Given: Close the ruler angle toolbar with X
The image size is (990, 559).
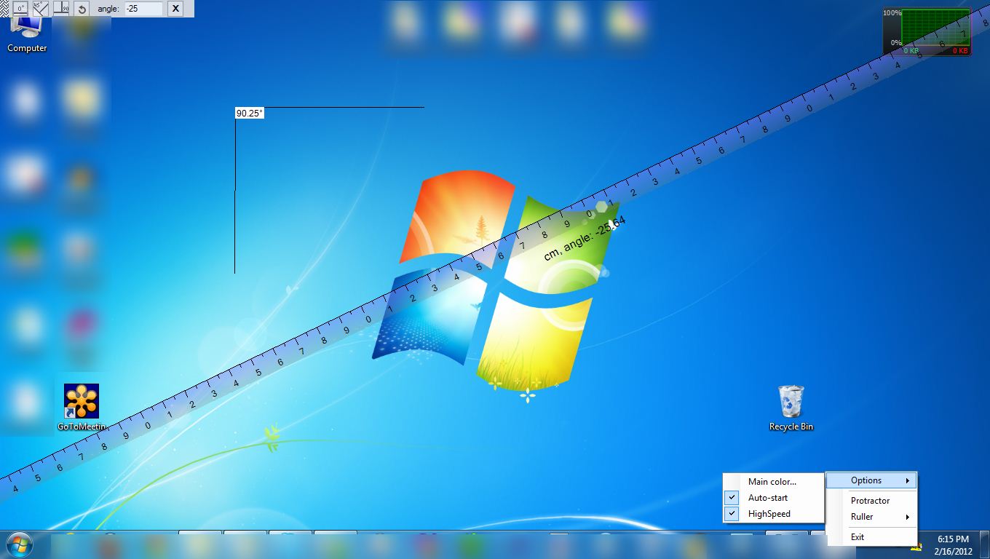Looking at the screenshot, I should coord(175,9).
